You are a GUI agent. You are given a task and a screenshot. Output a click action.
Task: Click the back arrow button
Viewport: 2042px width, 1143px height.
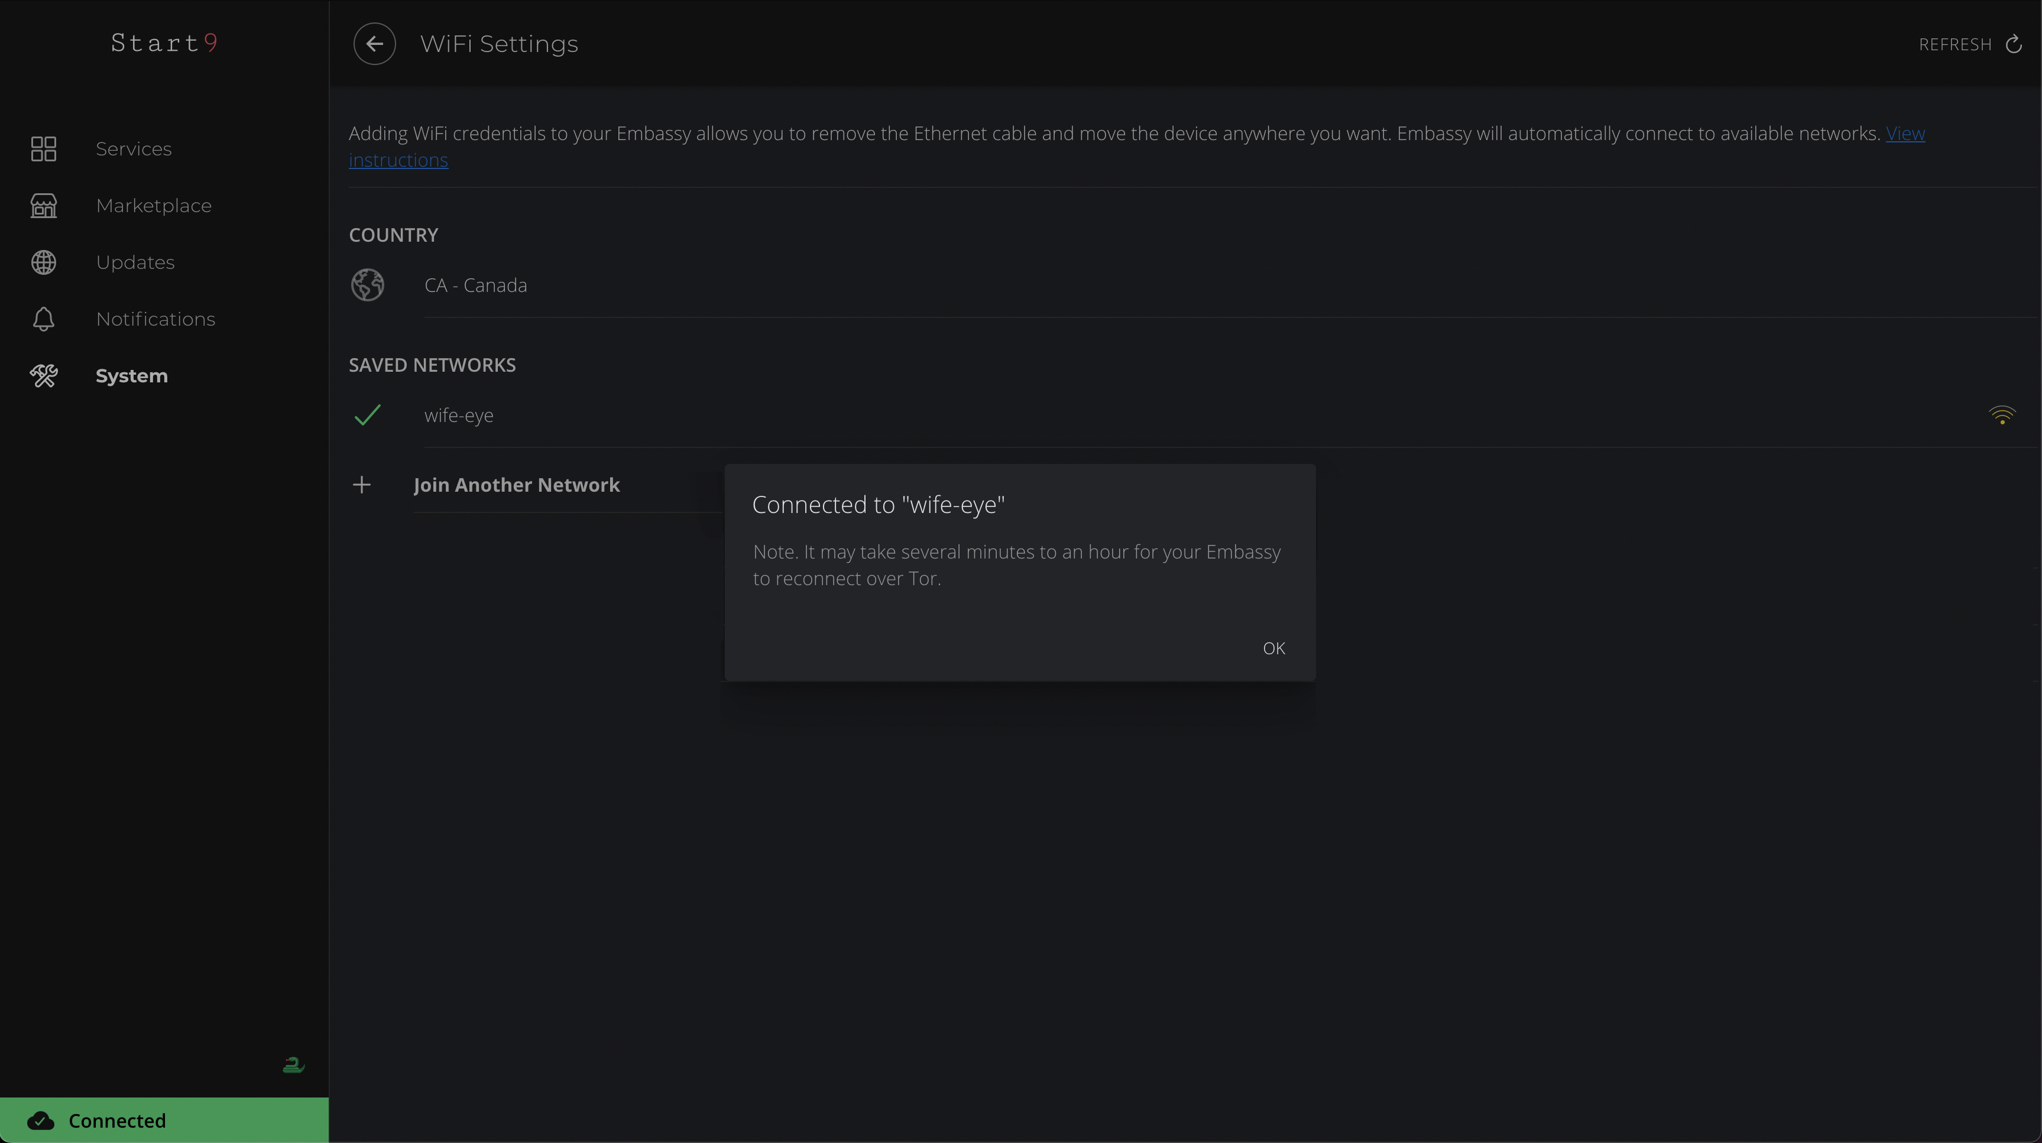click(x=374, y=44)
